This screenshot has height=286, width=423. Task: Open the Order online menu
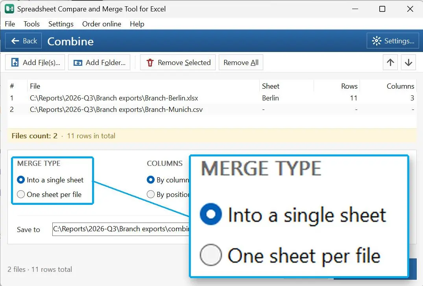pos(102,24)
